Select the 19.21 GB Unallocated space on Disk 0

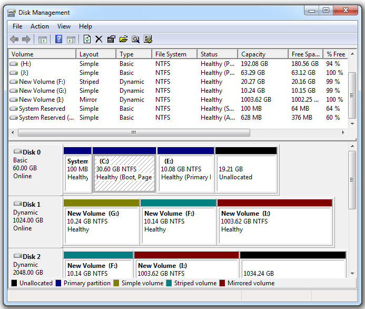[246, 169]
